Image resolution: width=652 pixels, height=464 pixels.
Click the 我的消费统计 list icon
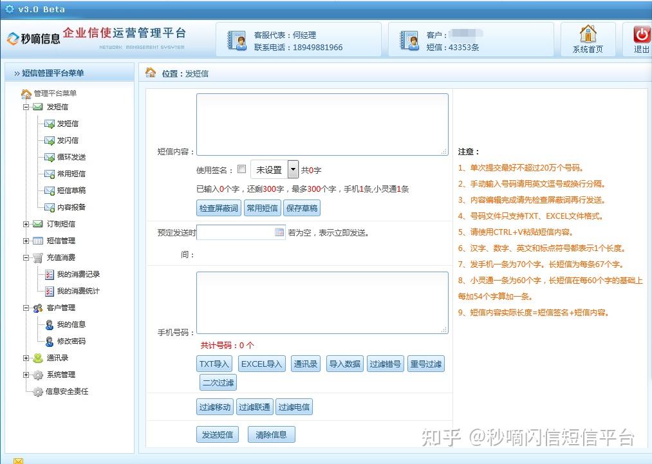[50, 291]
